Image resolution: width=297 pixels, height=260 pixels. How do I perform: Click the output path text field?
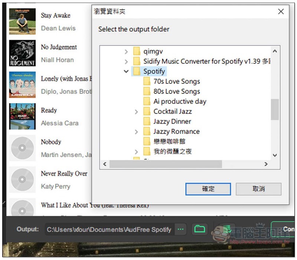tap(109, 229)
